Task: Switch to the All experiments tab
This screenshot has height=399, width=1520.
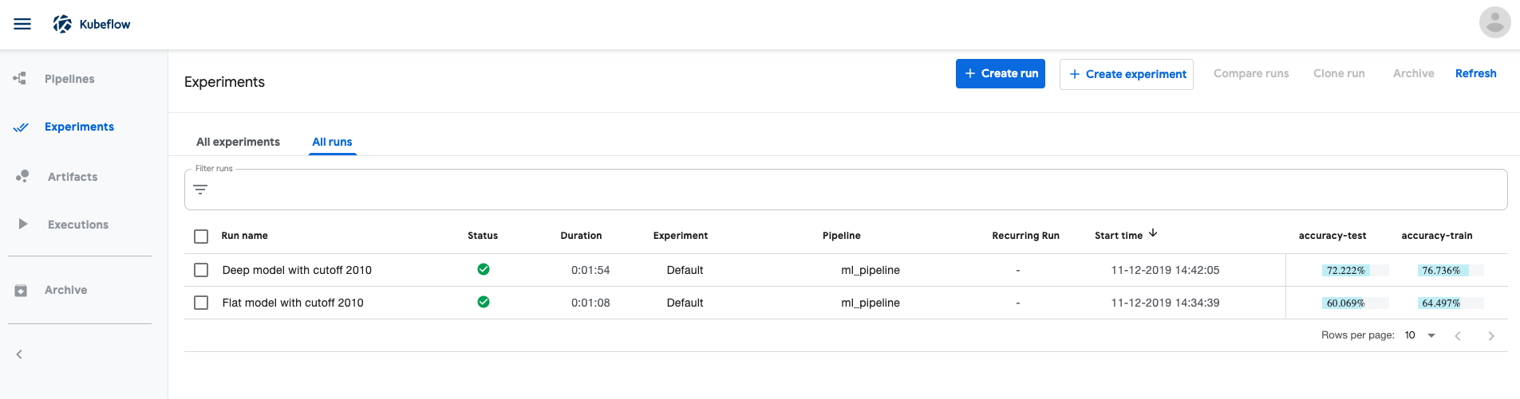Action: pos(238,142)
